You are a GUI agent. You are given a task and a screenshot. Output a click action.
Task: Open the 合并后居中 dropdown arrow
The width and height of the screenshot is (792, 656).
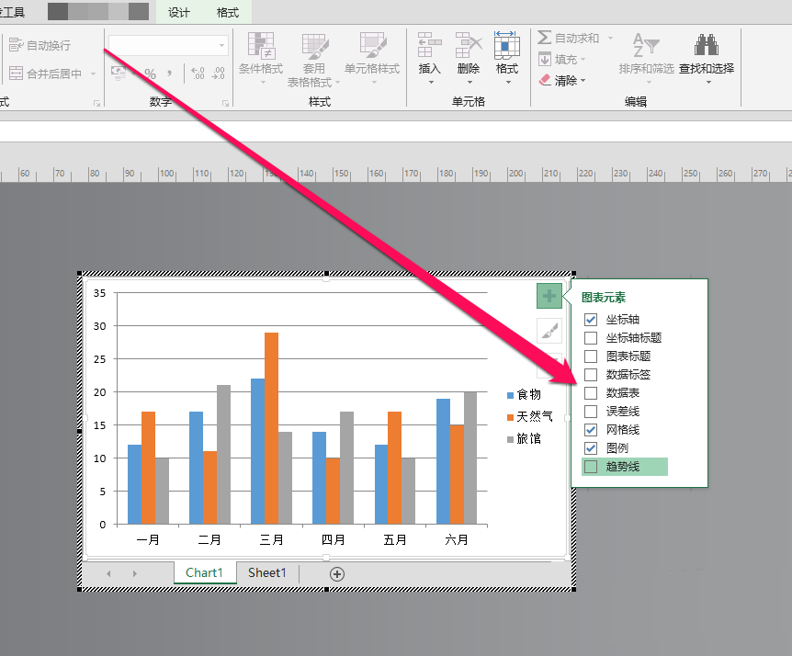(x=93, y=74)
